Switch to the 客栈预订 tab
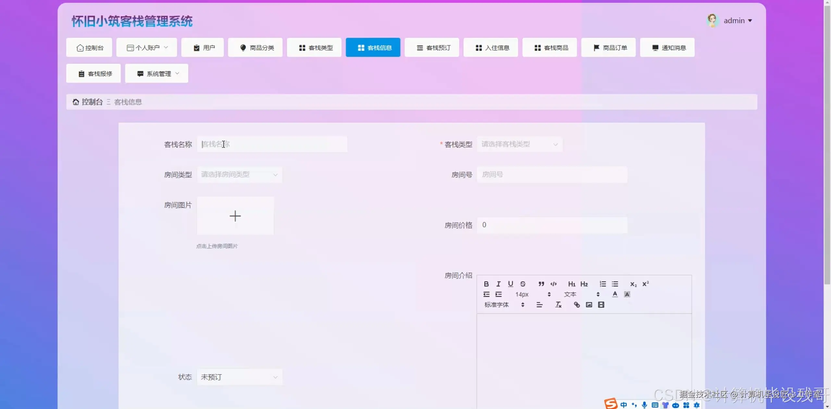Screen dimensions: 831x409 click(431, 47)
